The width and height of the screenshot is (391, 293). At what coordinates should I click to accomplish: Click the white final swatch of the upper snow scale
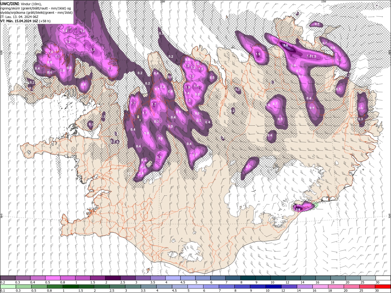click(x=383, y=278)
